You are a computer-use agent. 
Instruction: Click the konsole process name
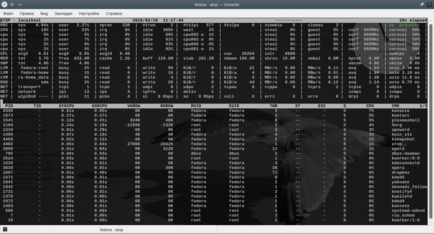(400, 110)
